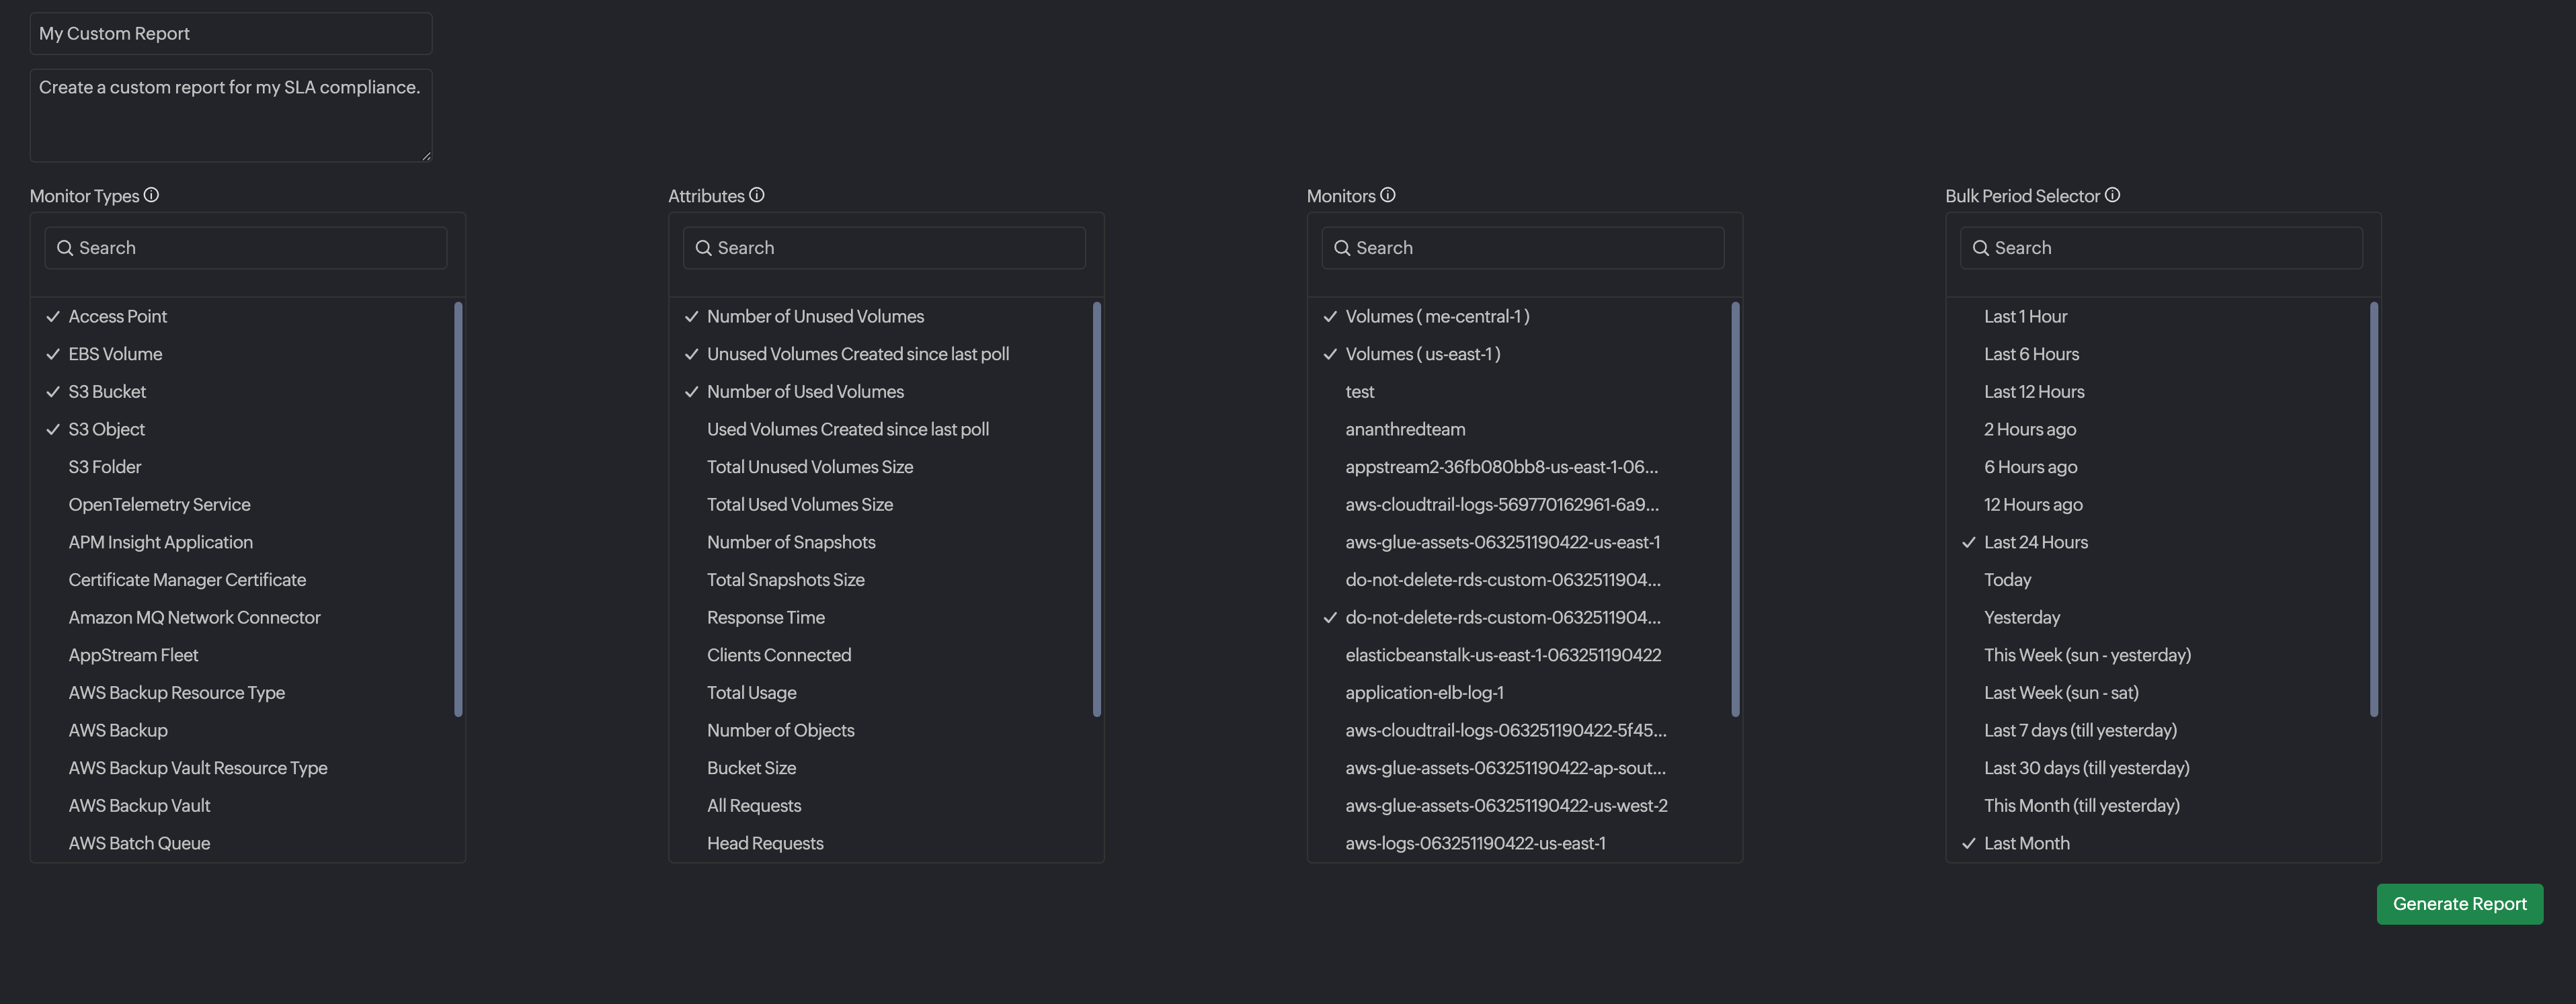The height and width of the screenshot is (1004, 2576).
Task: Click the info icon beside Monitors label
Action: (1388, 195)
